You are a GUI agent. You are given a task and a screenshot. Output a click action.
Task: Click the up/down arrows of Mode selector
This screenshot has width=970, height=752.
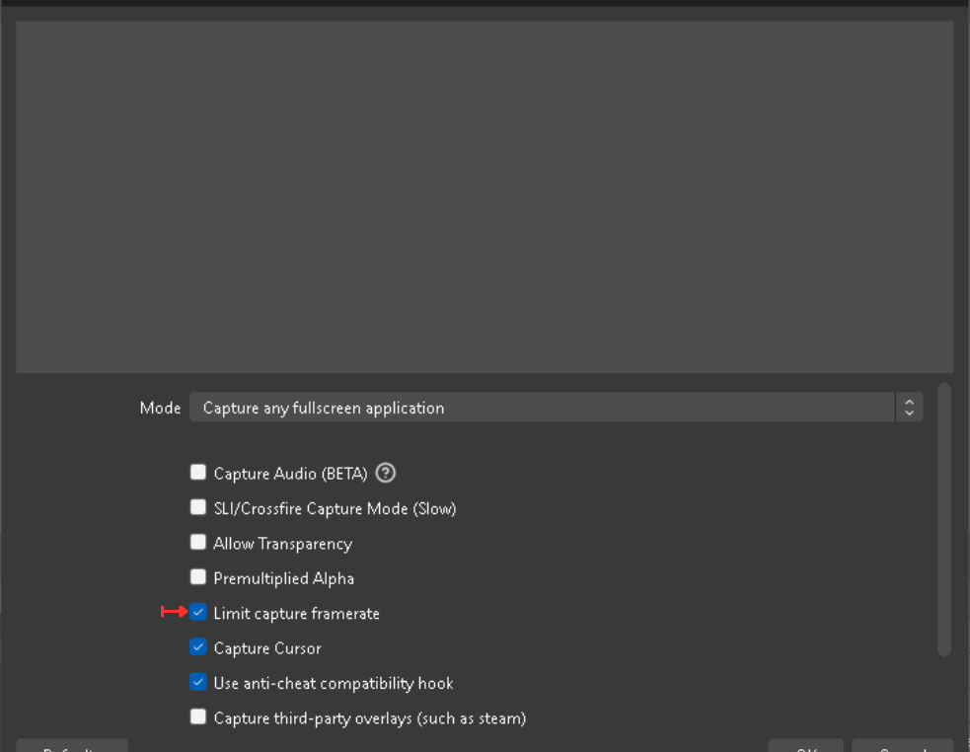point(909,408)
